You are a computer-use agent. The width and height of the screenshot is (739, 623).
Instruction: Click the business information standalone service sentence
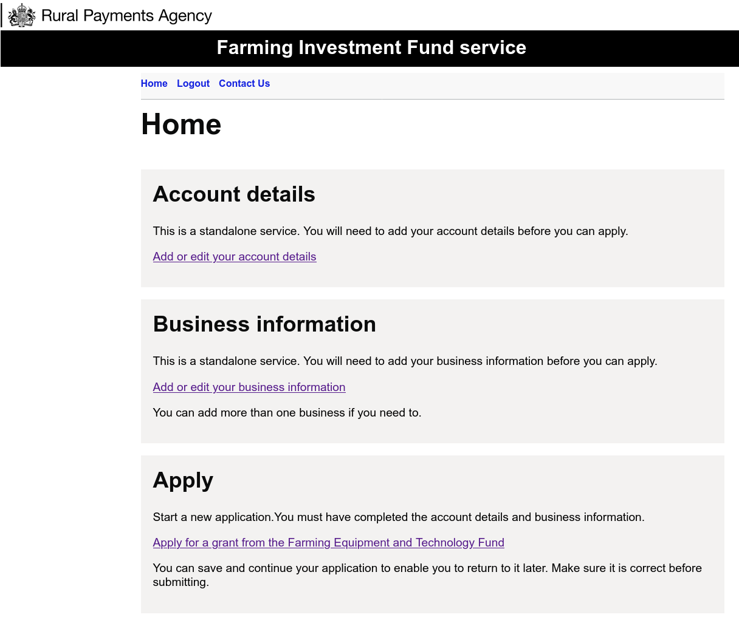pos(405,361)
